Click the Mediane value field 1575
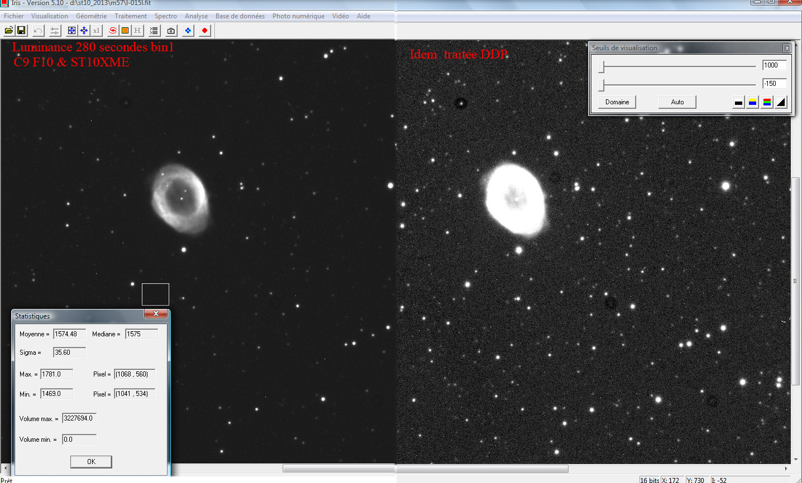 click(142, 334)
